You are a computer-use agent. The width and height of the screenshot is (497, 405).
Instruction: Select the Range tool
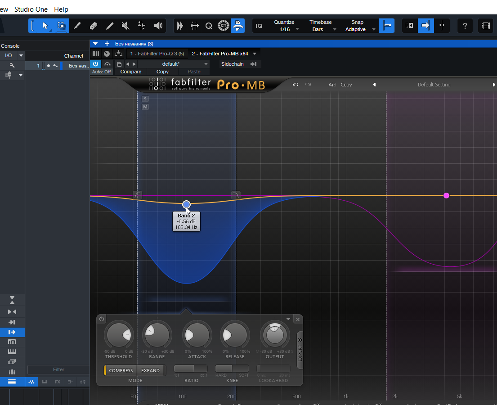pyautogui.click(x=61, y=26)
